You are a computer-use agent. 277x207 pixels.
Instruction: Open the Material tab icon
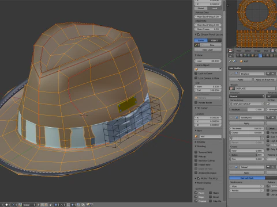pos(268,55)
